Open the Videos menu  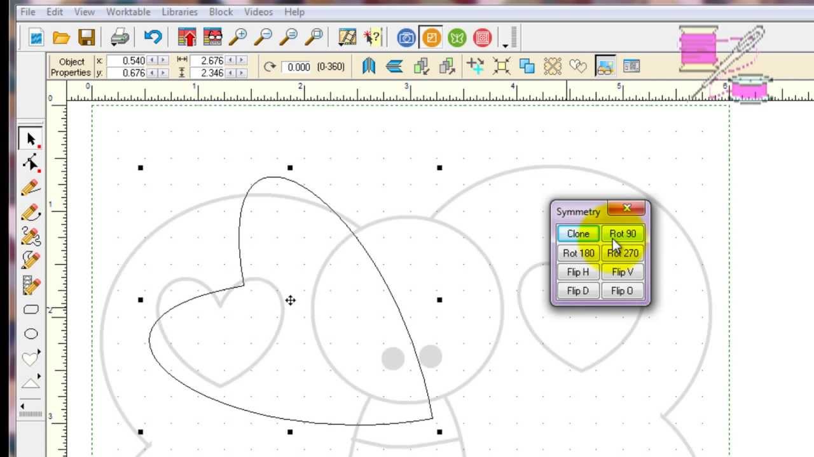258,12
